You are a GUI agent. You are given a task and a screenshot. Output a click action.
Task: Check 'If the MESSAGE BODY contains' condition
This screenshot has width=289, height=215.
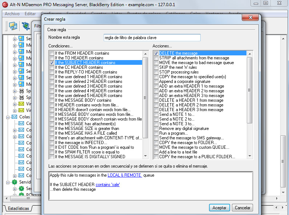click(52, 100)
